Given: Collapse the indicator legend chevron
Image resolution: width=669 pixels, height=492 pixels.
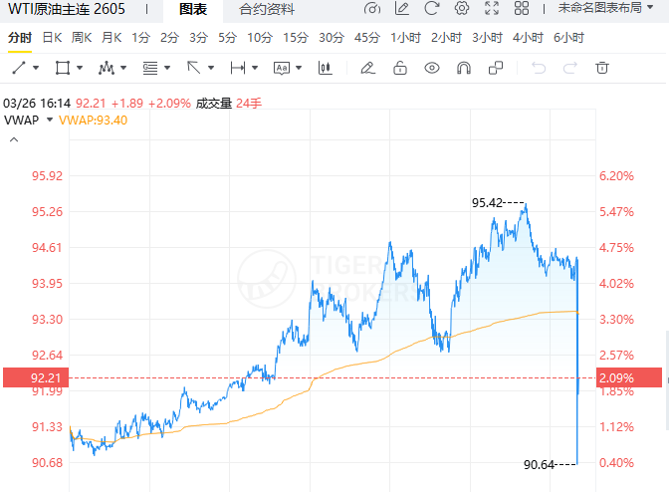Looking at the screenshot, I should click(x=14, y=139).
